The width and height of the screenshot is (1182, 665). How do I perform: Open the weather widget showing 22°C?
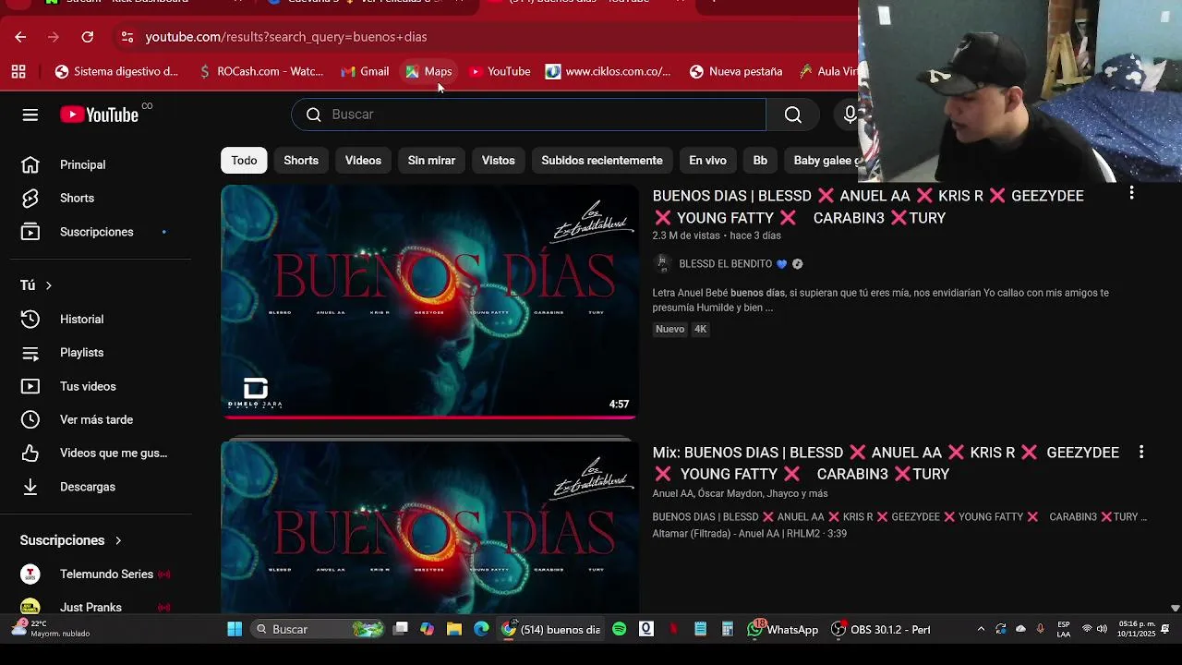(x=51, y=629)
